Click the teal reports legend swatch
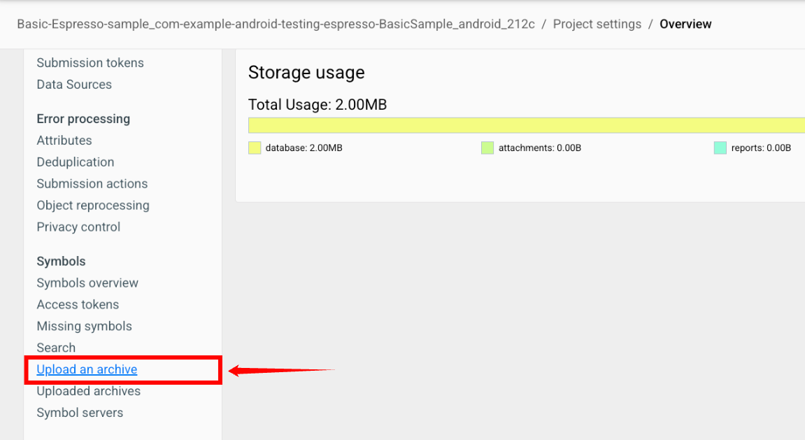805x440 pixels. [x=720, y=148]
